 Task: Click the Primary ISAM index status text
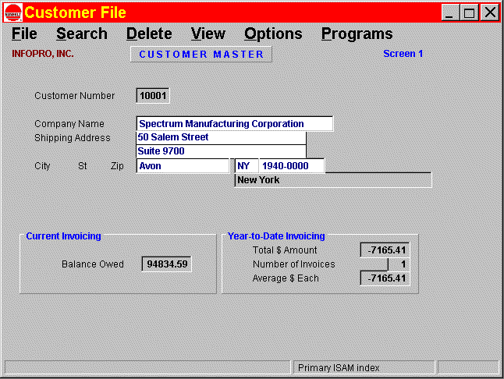click(x=339, y=368)
